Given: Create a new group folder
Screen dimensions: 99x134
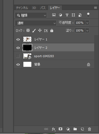Looking at the screenshot, I should tap(75, 129).
